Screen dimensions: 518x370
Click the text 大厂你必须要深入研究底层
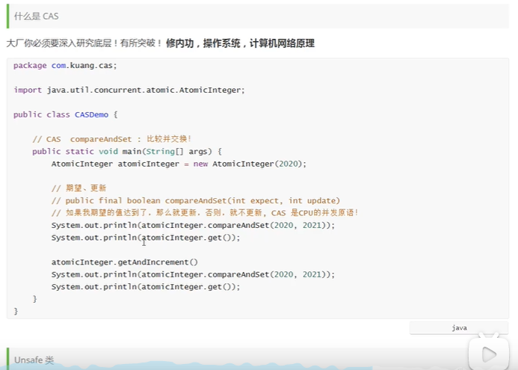[59, 43]
